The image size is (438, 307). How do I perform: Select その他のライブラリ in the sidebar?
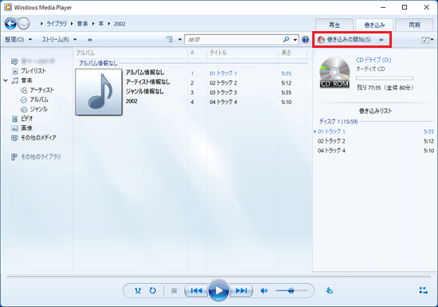[x=41, y=157]
